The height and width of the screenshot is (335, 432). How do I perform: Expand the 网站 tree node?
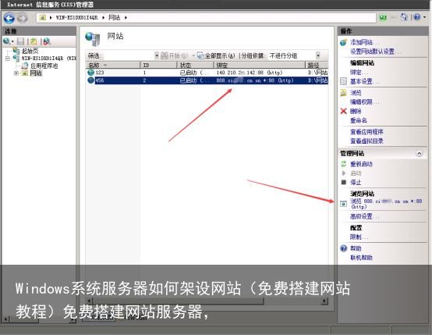[16, 73]
